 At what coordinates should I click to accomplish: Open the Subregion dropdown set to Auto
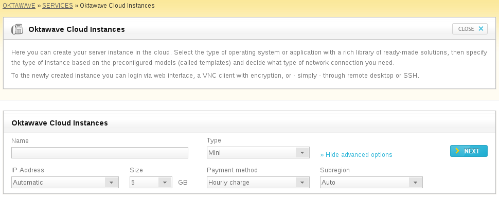point(371,183)
